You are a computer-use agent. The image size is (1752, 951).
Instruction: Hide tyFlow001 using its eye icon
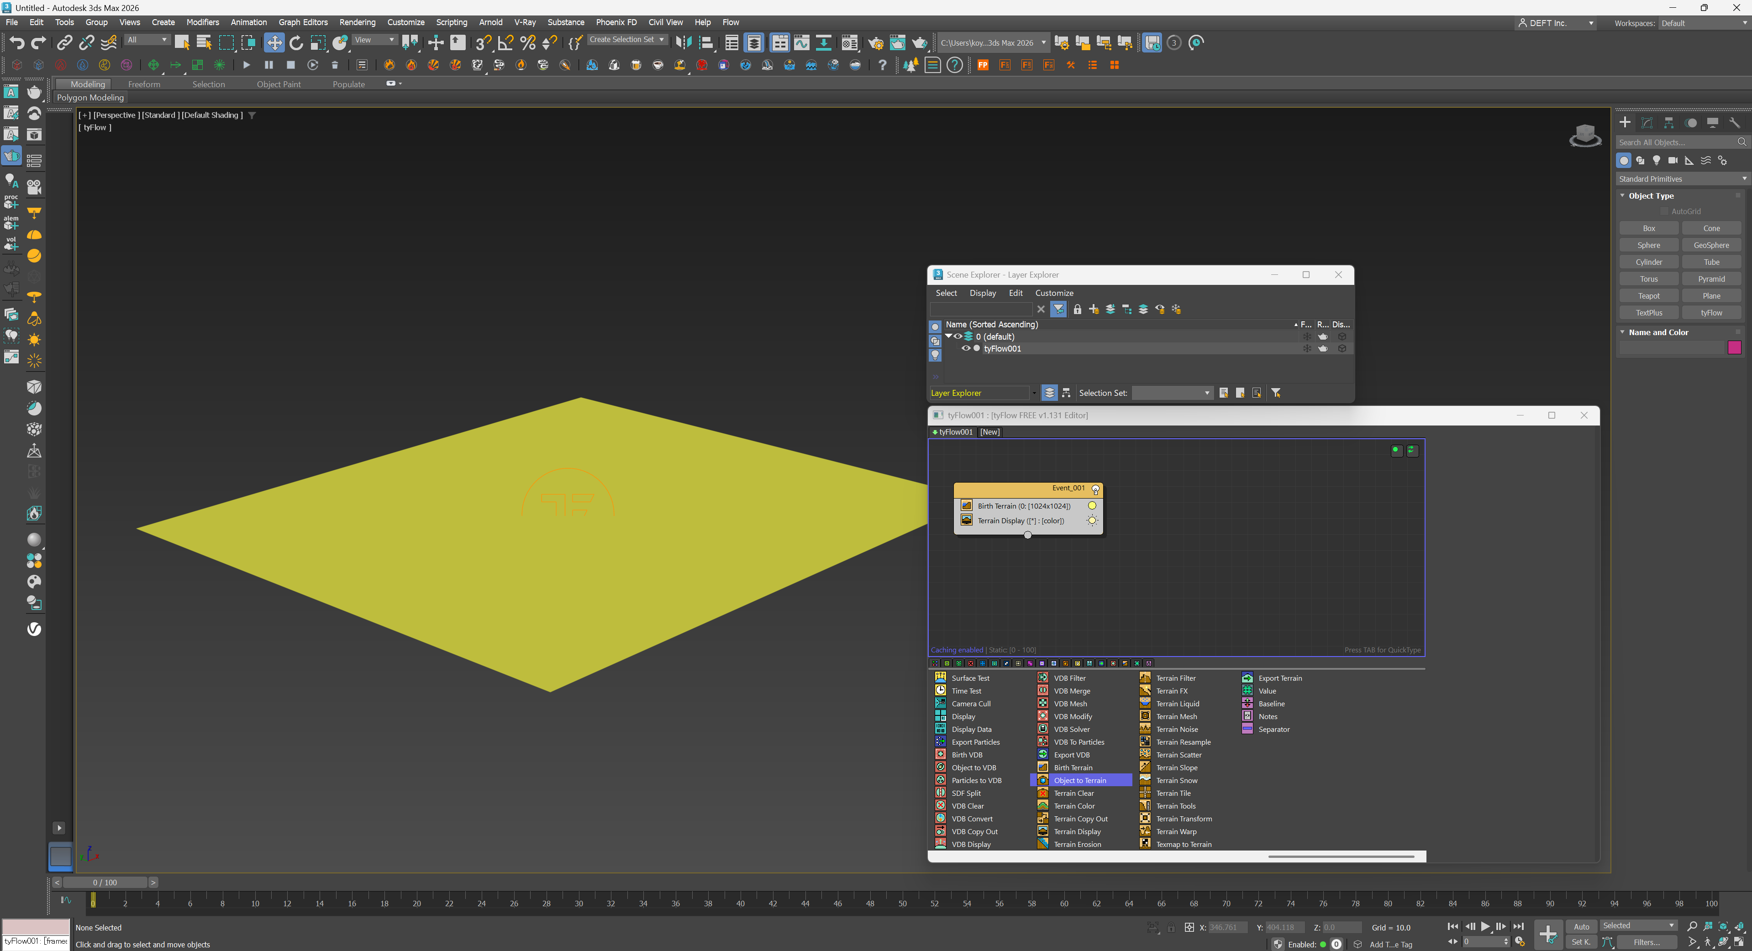click(965, 348)
